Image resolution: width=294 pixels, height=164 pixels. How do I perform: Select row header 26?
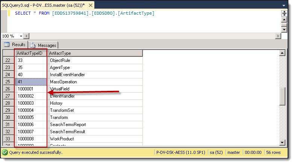tap(9, 89)
